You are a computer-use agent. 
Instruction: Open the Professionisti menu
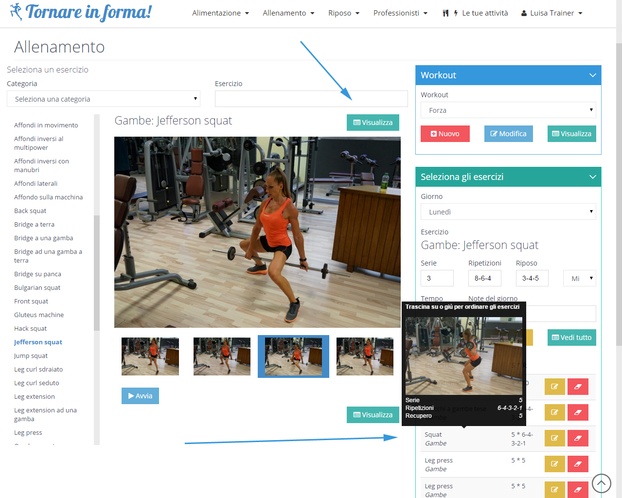400,13
